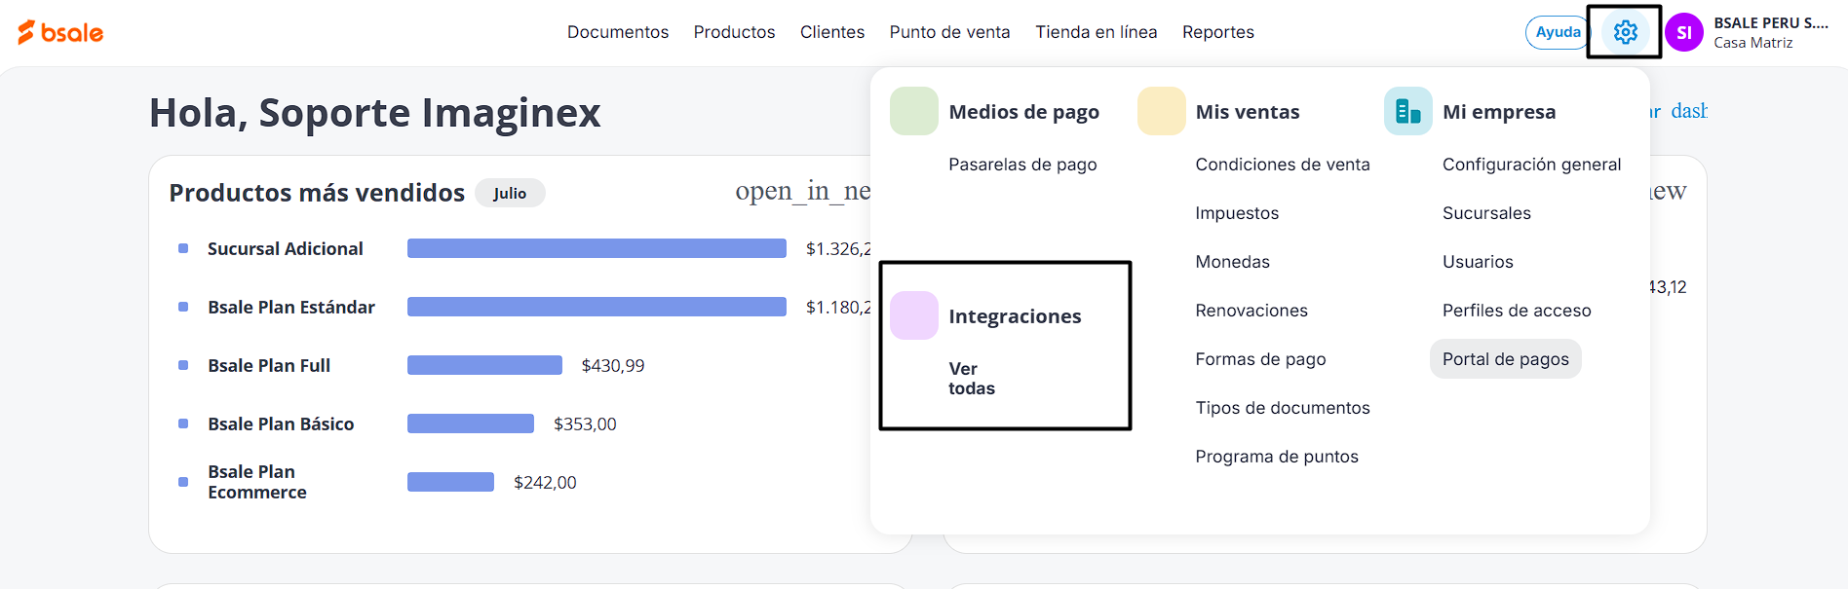Screen dimensions: 1848x589
Task: Click the Sucursal Adicional sales bar
Action: click(x=597, y=248)
